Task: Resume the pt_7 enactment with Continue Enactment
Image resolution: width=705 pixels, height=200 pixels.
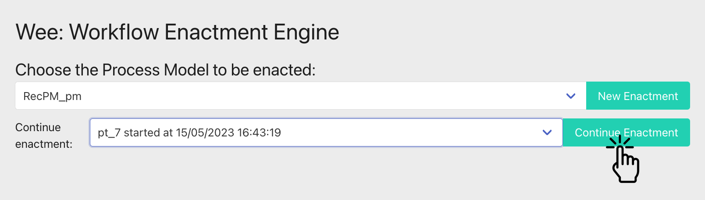Action: tap(626, 132)
